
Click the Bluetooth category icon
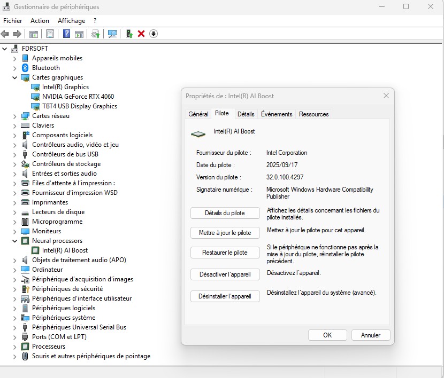pos(25,68)
